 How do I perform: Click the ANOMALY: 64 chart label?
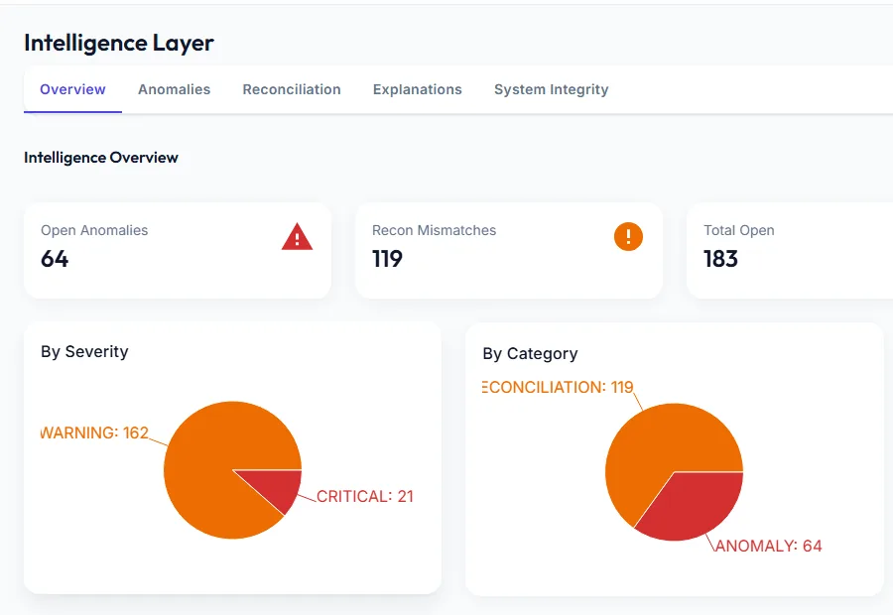tap(768, 547)
